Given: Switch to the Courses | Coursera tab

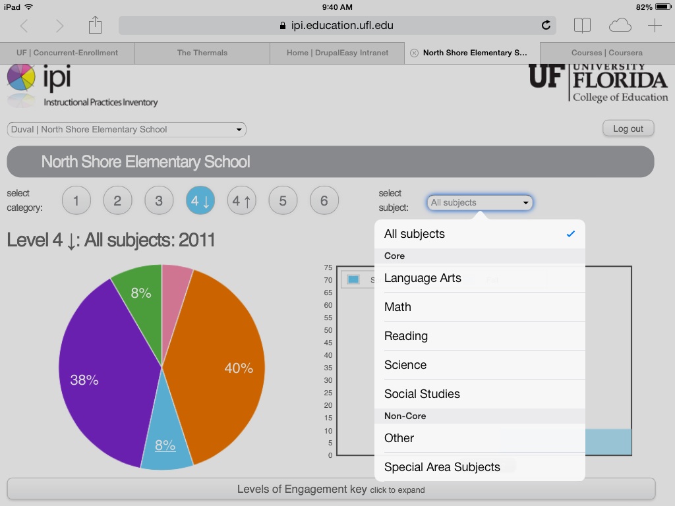Looking at the screenshot, I should tap(606, 53).
